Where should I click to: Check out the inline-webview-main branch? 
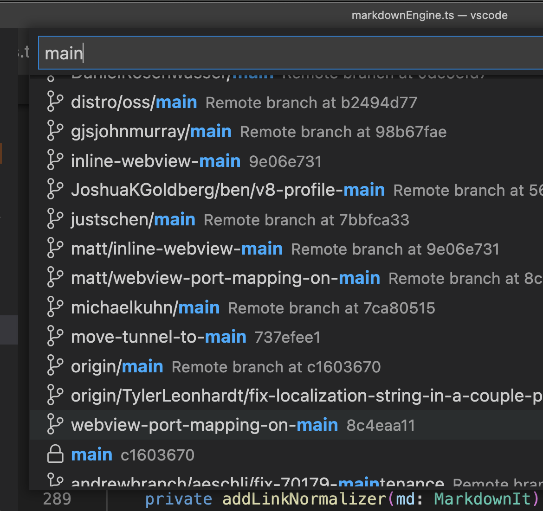(x=286, y=161)
